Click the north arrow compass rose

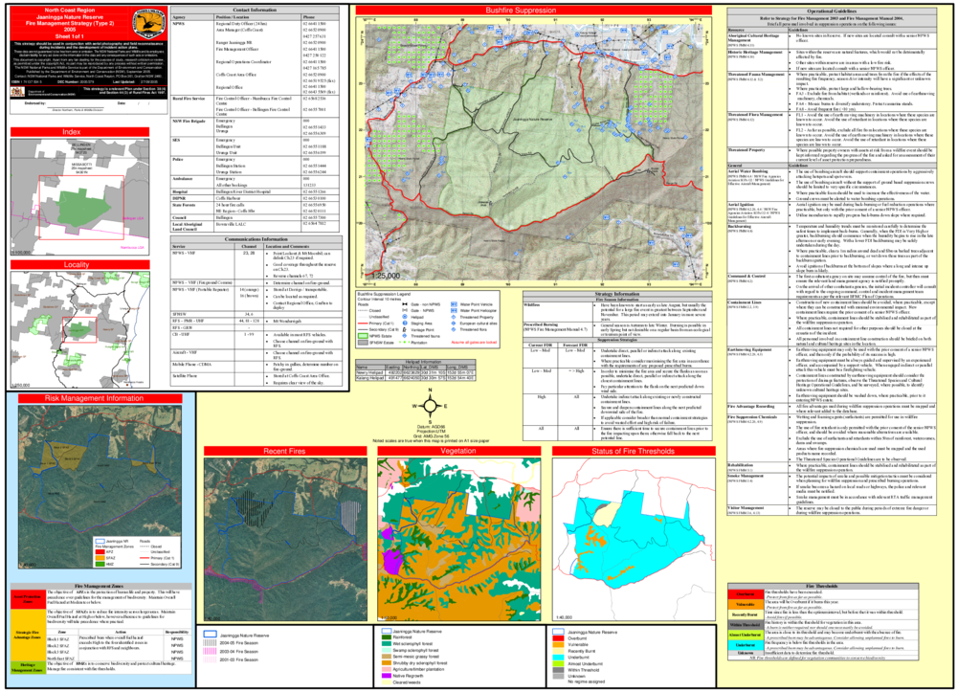[x=430, y=406]
